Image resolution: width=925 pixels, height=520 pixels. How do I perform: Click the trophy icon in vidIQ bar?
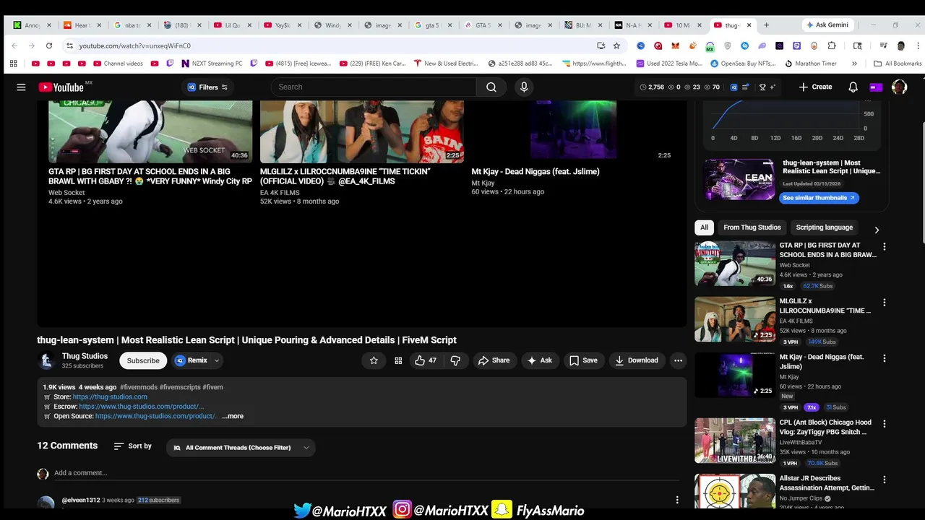(x=762, y=87)
